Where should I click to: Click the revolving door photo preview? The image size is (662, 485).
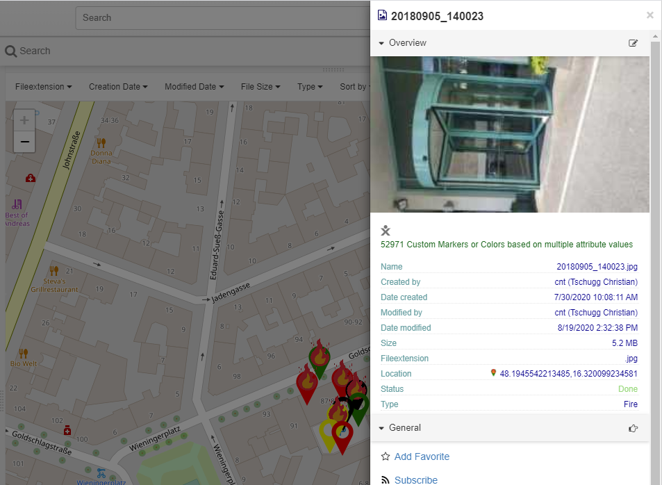click(x=510, y=134)
